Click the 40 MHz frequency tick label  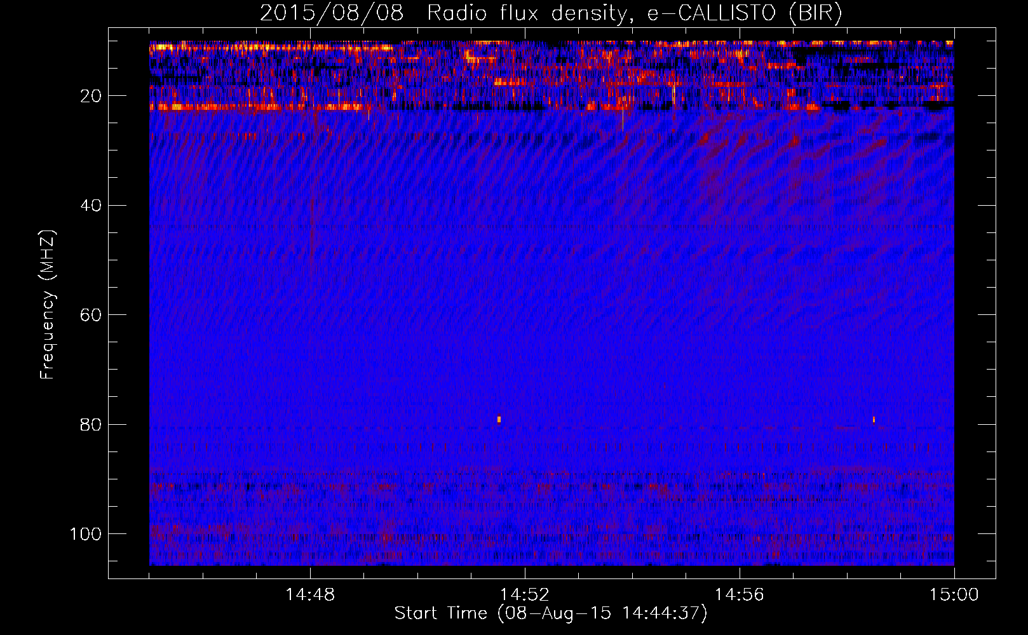(91, 206)
